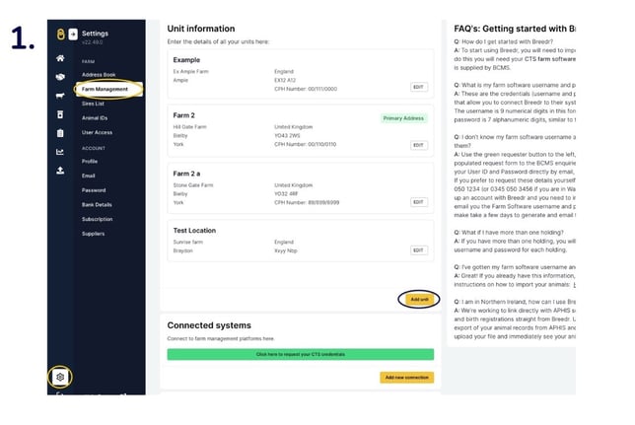Click the database stack sidebar icon

click(60, 114)
